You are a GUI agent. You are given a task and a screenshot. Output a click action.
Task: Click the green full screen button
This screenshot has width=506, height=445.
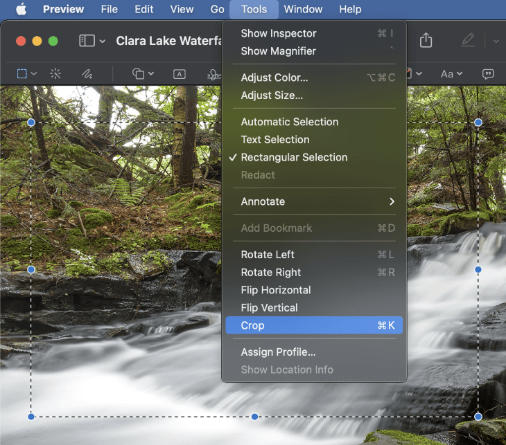pyautogui.click(x=53, y=41)
